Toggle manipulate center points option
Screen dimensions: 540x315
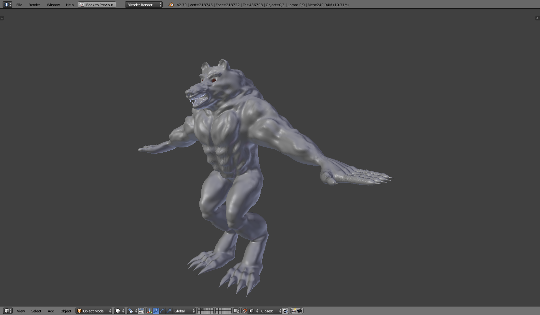coord(141,311)
